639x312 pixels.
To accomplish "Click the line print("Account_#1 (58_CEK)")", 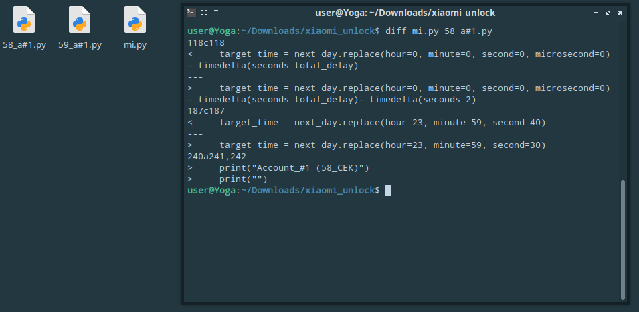I will [278, 168].
